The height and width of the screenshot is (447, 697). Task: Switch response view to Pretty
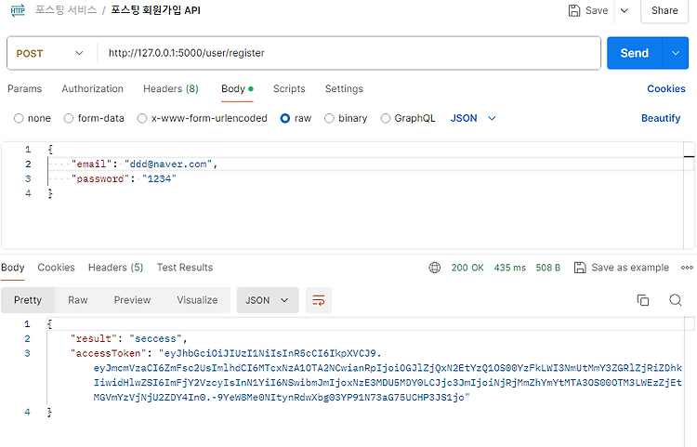28,300
